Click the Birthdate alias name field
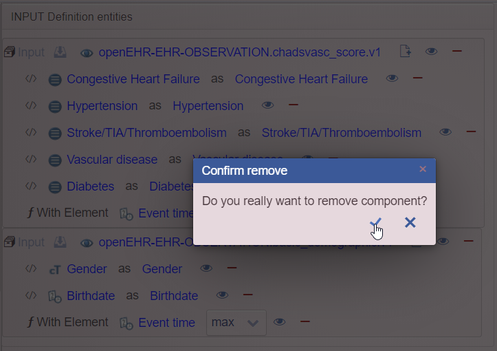Screen dimensions: 497x351 tap(174, 296)
